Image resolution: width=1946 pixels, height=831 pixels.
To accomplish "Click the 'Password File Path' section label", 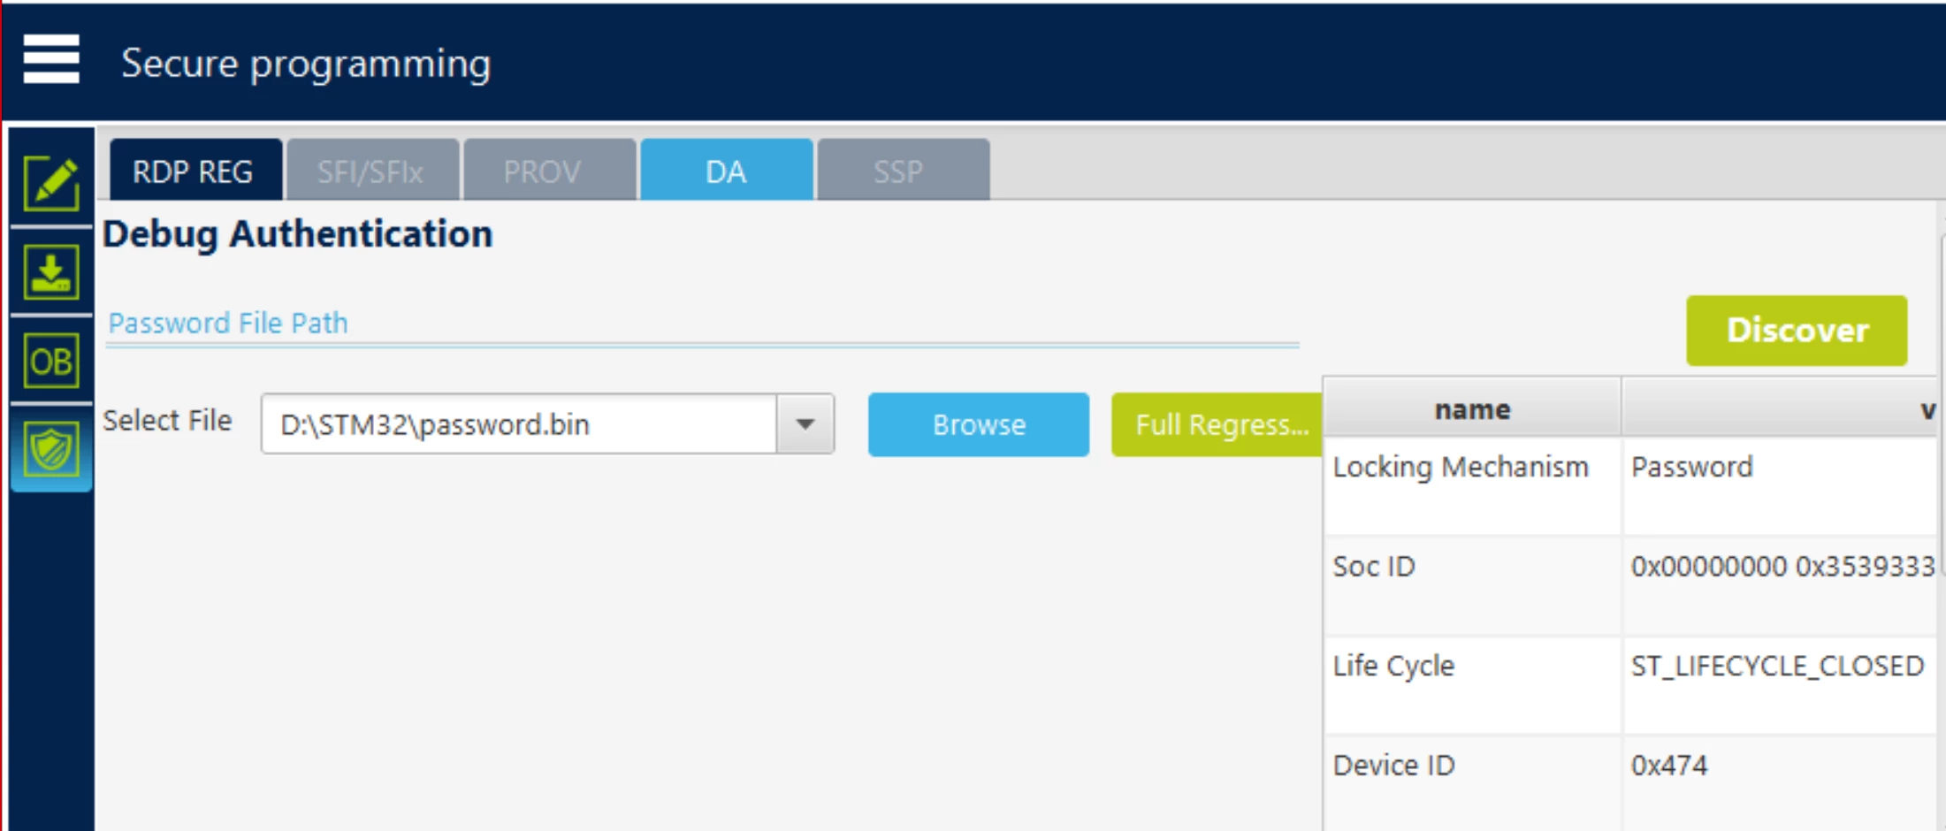I will tap(228, 324).
